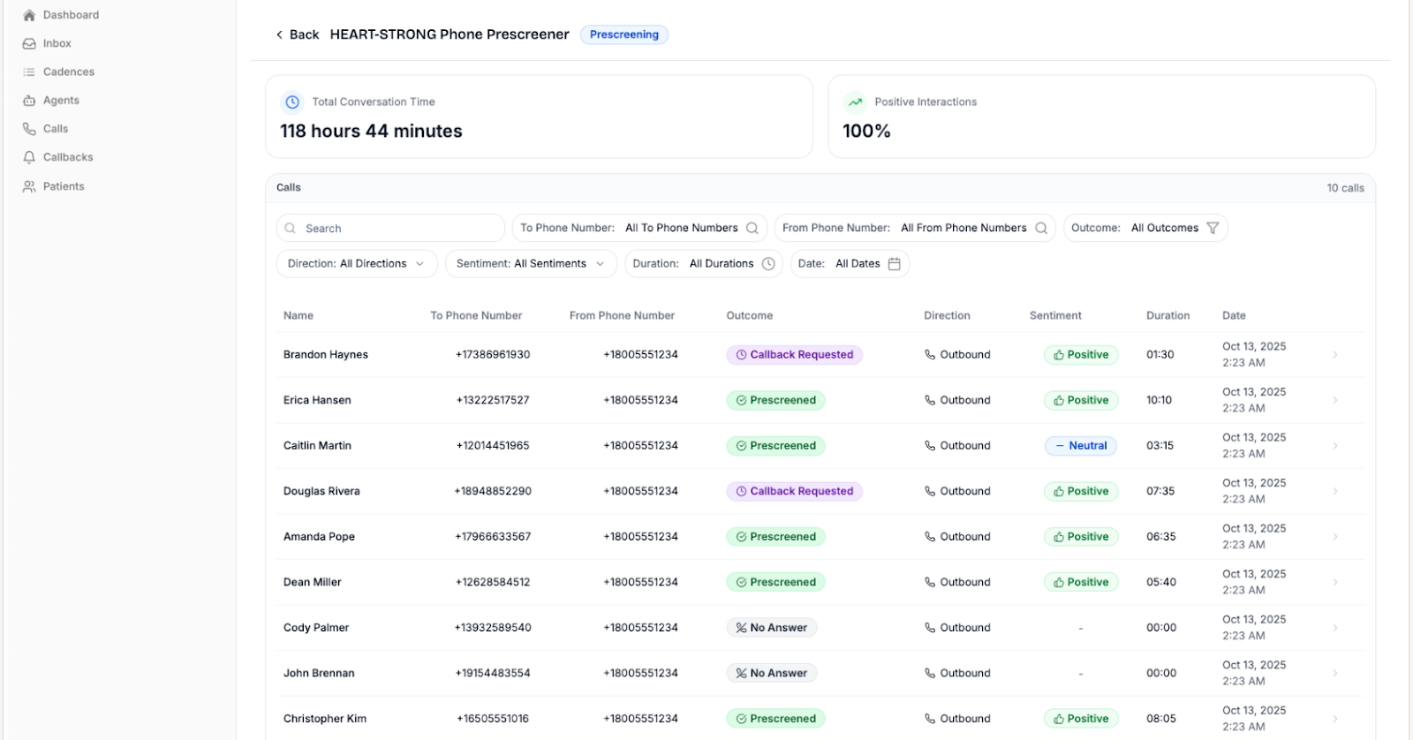Select Cody Palmer name cell
The image size is (1413, 740).
[x=316, y=628]
